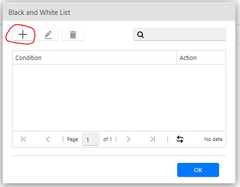
Task: Click the No data status text
Action: 213,139
